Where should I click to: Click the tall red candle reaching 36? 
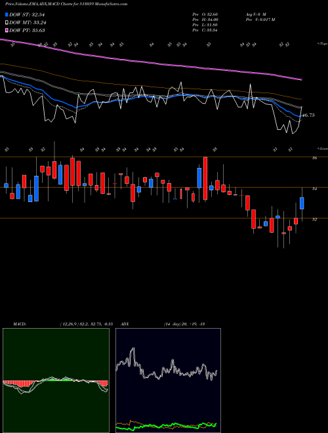pyautogui.click(x=205, y=178)
